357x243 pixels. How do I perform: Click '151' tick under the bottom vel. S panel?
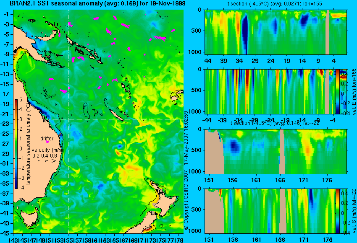209,240
